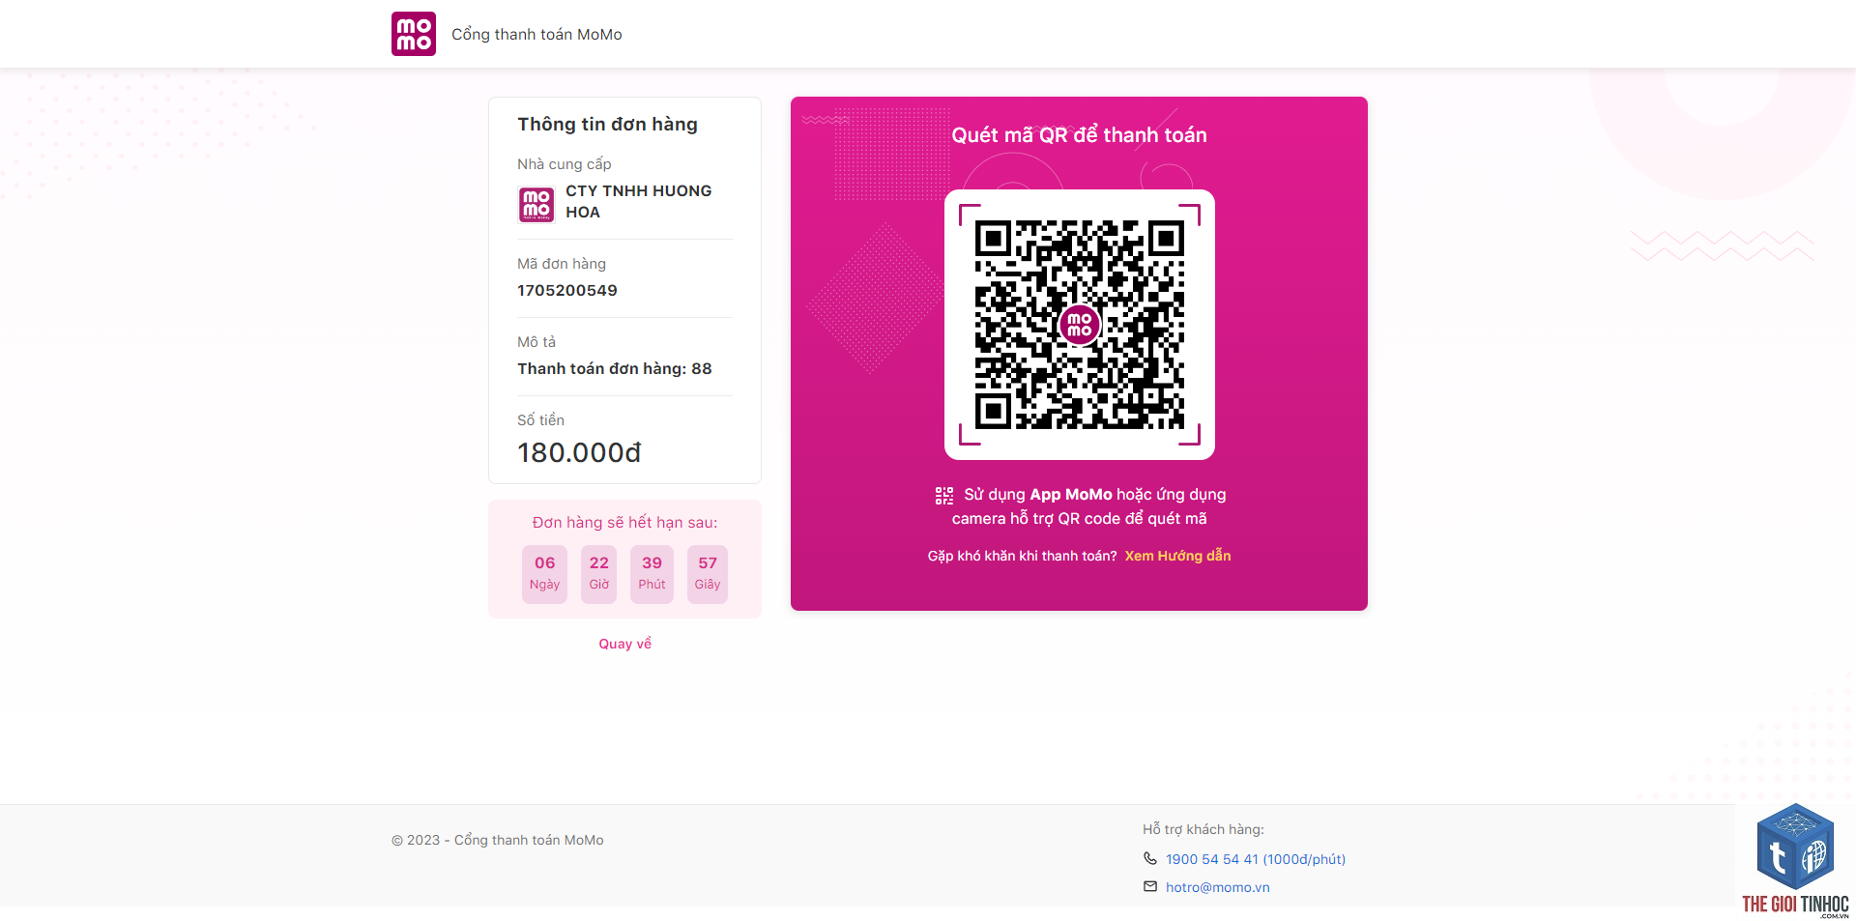Click the phone icon in customer support
1856x921 pixels.
[x=1150, y=858]
